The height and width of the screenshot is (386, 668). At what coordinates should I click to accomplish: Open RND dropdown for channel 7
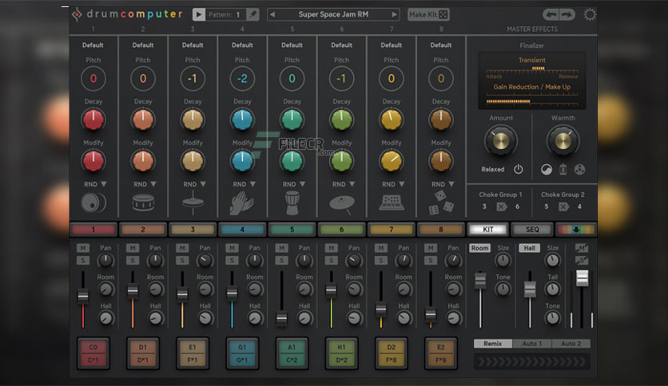(393, 184)
